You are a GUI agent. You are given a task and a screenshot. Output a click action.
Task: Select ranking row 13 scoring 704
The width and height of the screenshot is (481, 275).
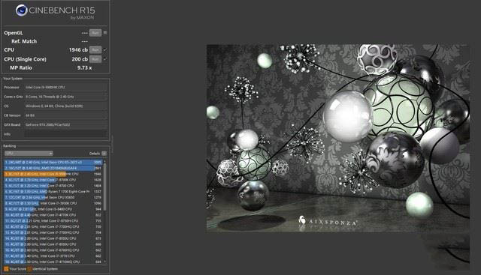click(53, 232)
